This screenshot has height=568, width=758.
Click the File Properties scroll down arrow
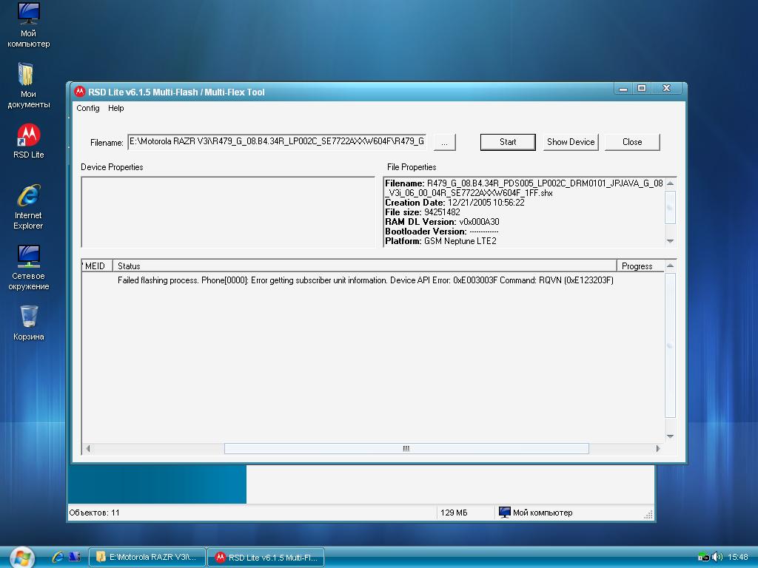[670, 240]
